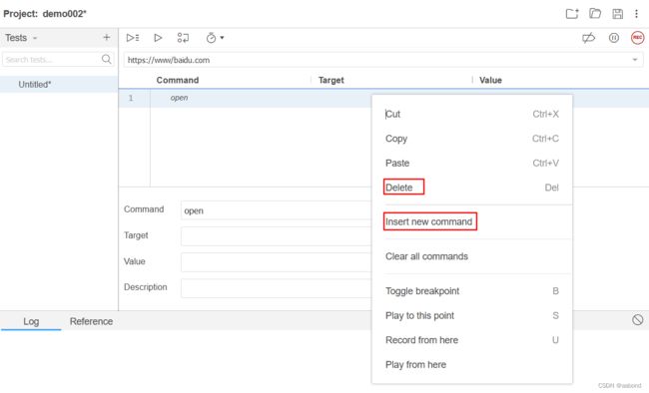649x393 pixels.
Task: Clear the log with circle-slash icon
Action: point(637,320)
